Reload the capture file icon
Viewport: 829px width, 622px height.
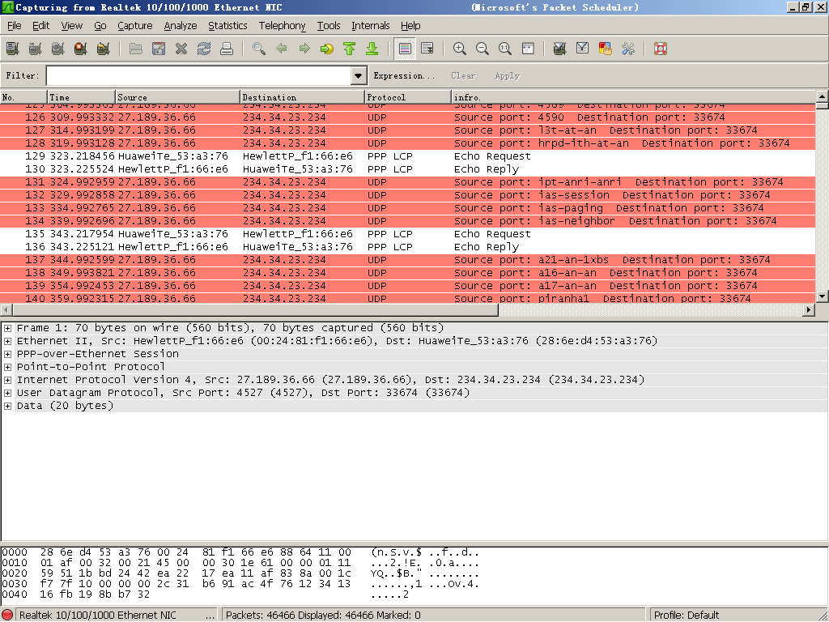point(204,49)
